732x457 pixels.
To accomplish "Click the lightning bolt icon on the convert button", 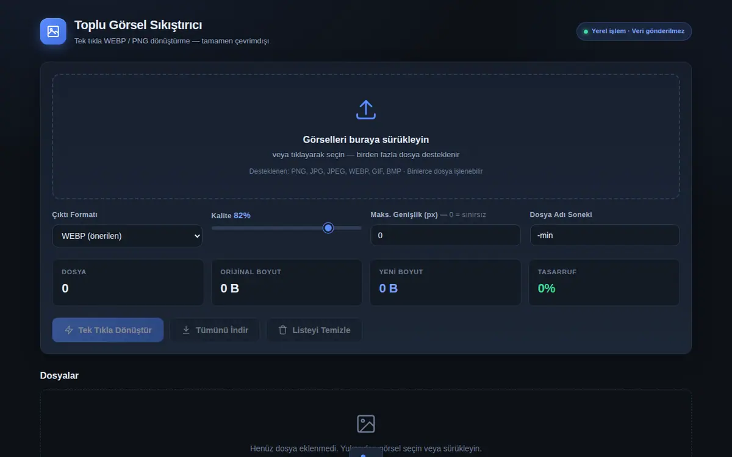I will tap(69, 330).
